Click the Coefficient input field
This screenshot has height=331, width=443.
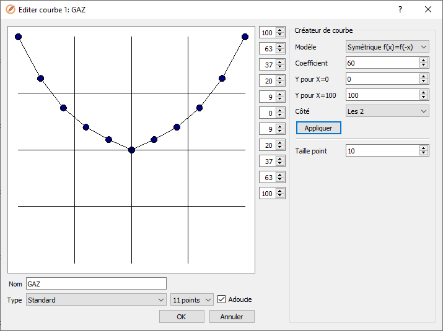click(382, 63)
